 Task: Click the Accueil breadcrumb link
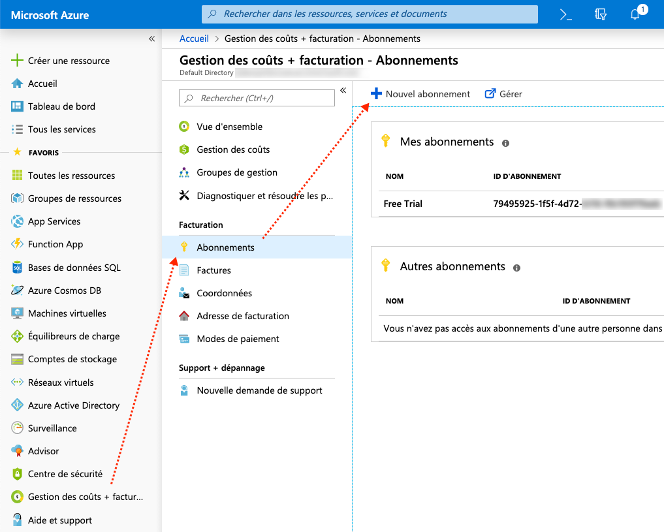click(x=194, y=39)
